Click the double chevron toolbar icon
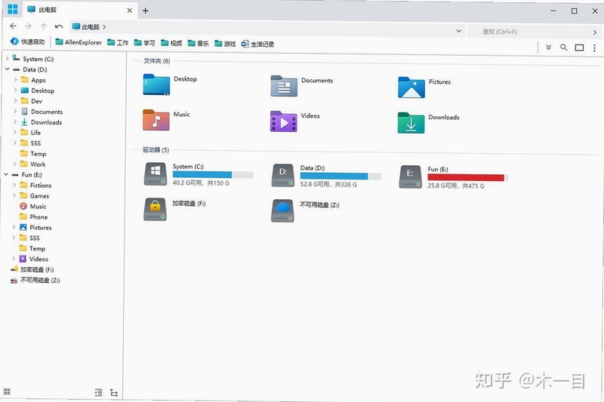The image size is (604, 402). 549,48
